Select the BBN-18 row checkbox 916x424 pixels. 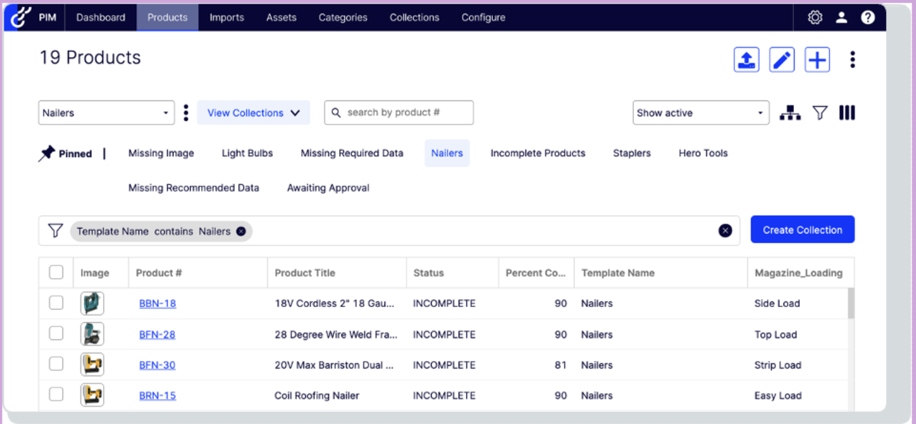point(56,303)
